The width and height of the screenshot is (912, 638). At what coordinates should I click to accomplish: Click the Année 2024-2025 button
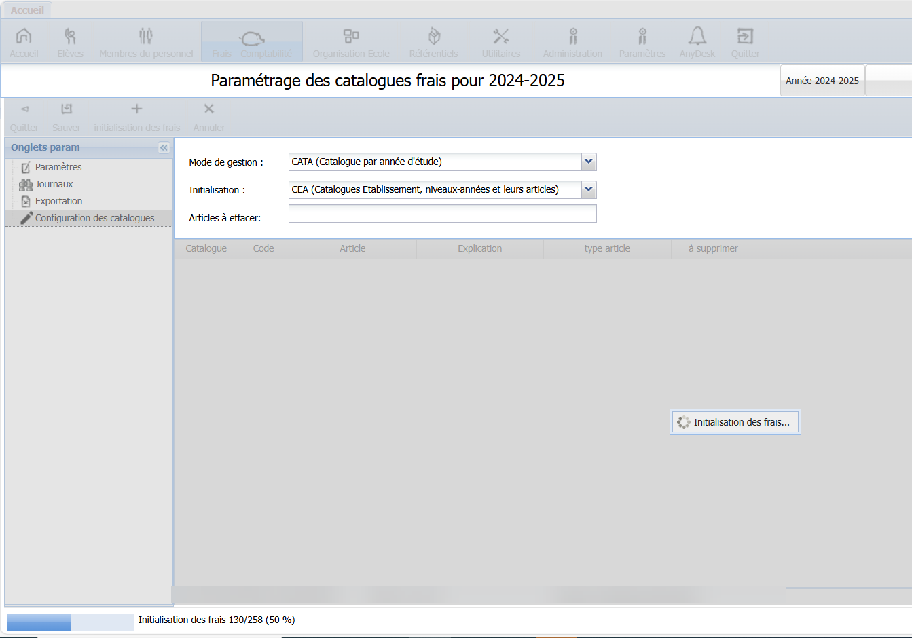(822, 81)
